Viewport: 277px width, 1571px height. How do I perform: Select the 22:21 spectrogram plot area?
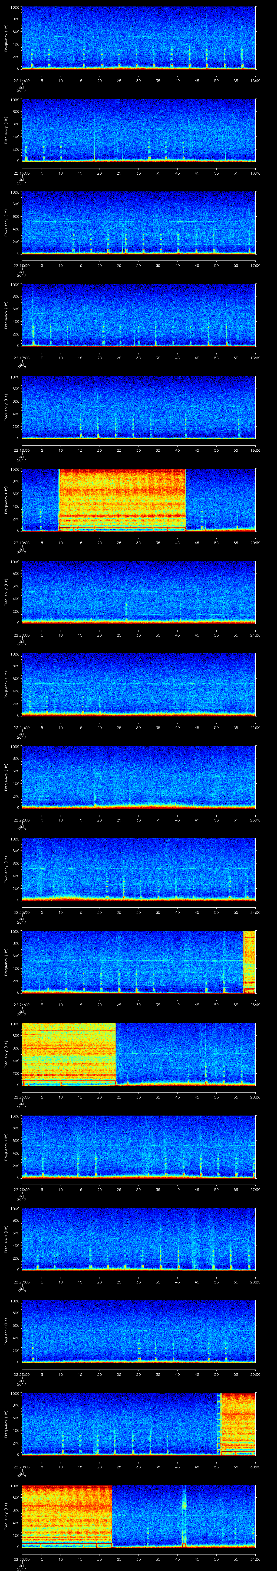coord(138,684)
